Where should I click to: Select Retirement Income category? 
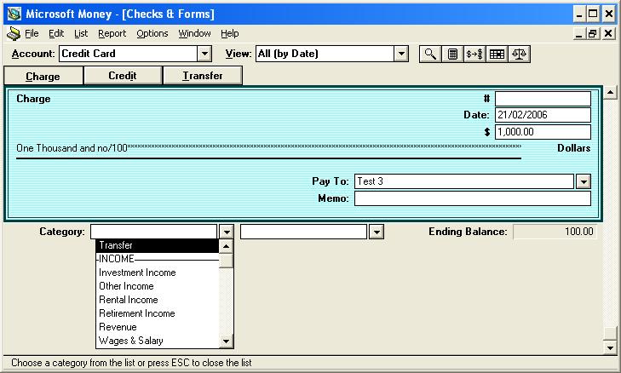pyautogui.click(x=158, y=313)
